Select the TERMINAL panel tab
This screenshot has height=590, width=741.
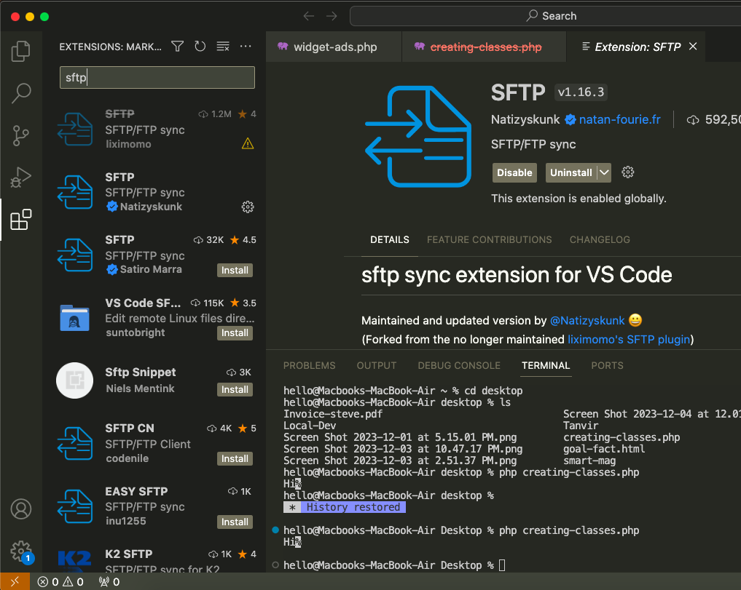click(x=546, y=365)
